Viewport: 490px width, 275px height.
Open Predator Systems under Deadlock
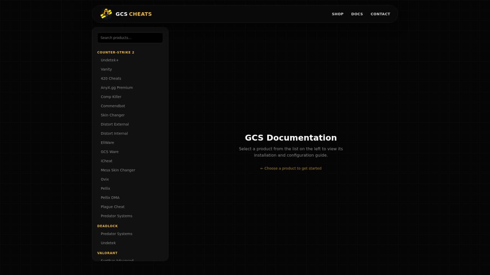point(130,234)
